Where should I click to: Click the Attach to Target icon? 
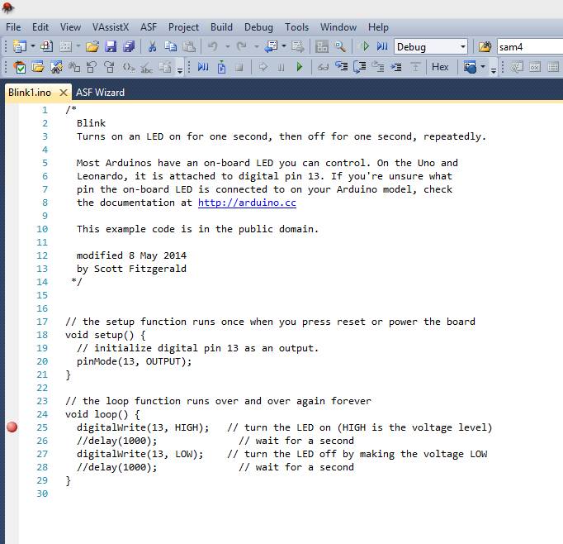point(221,67)
